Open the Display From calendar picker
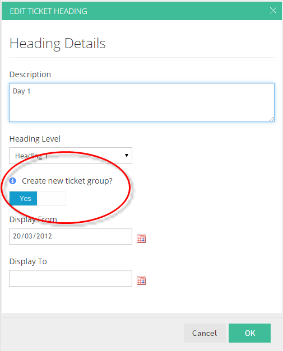This screenshot has width=283, height=351. (x=141, y=238)
